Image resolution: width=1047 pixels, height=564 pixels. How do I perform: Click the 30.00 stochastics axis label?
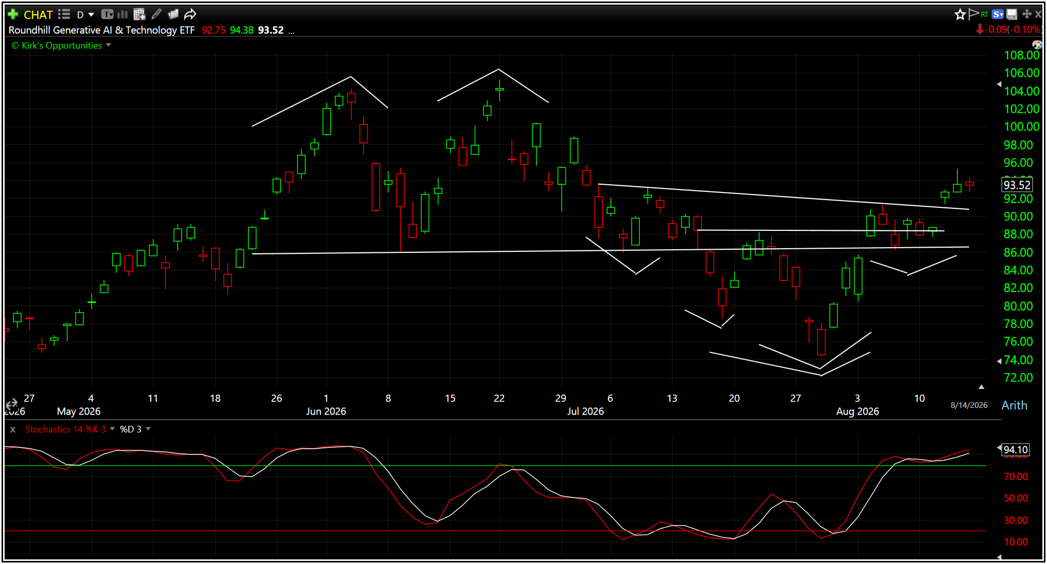coord(1016,520)
